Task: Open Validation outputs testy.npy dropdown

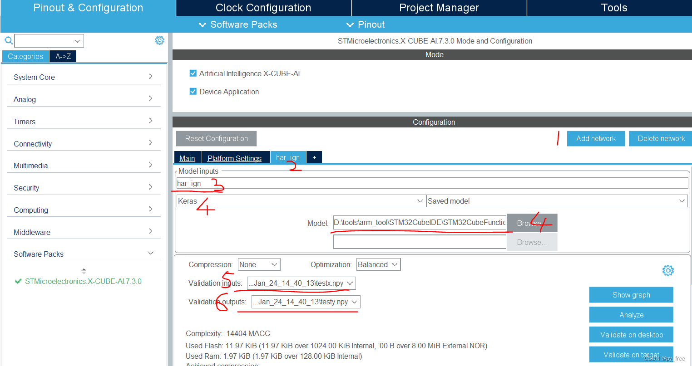Action: [306, 302]
